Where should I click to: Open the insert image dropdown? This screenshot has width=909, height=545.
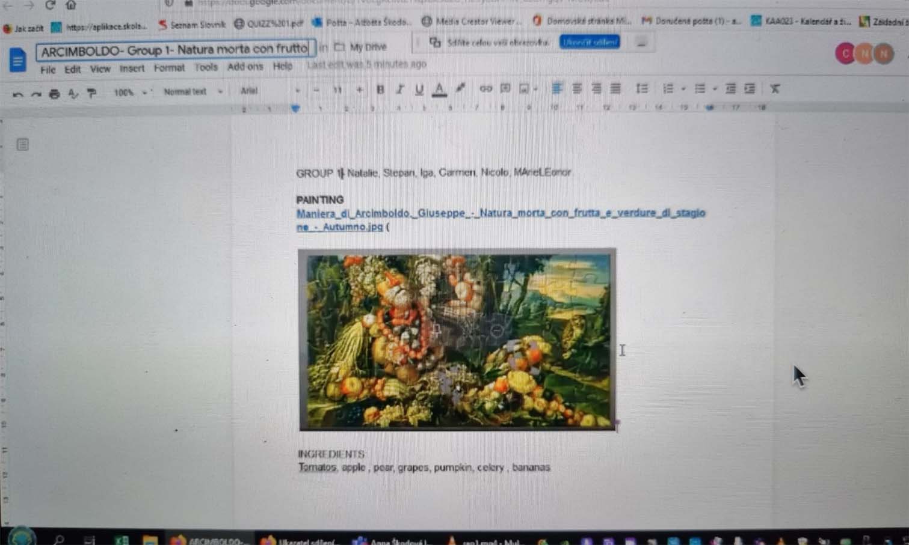coord(528,89)
